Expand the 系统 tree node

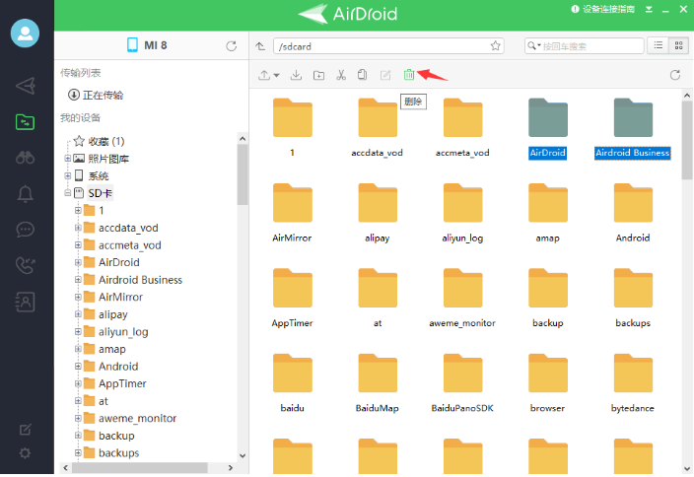coord(67,175)
